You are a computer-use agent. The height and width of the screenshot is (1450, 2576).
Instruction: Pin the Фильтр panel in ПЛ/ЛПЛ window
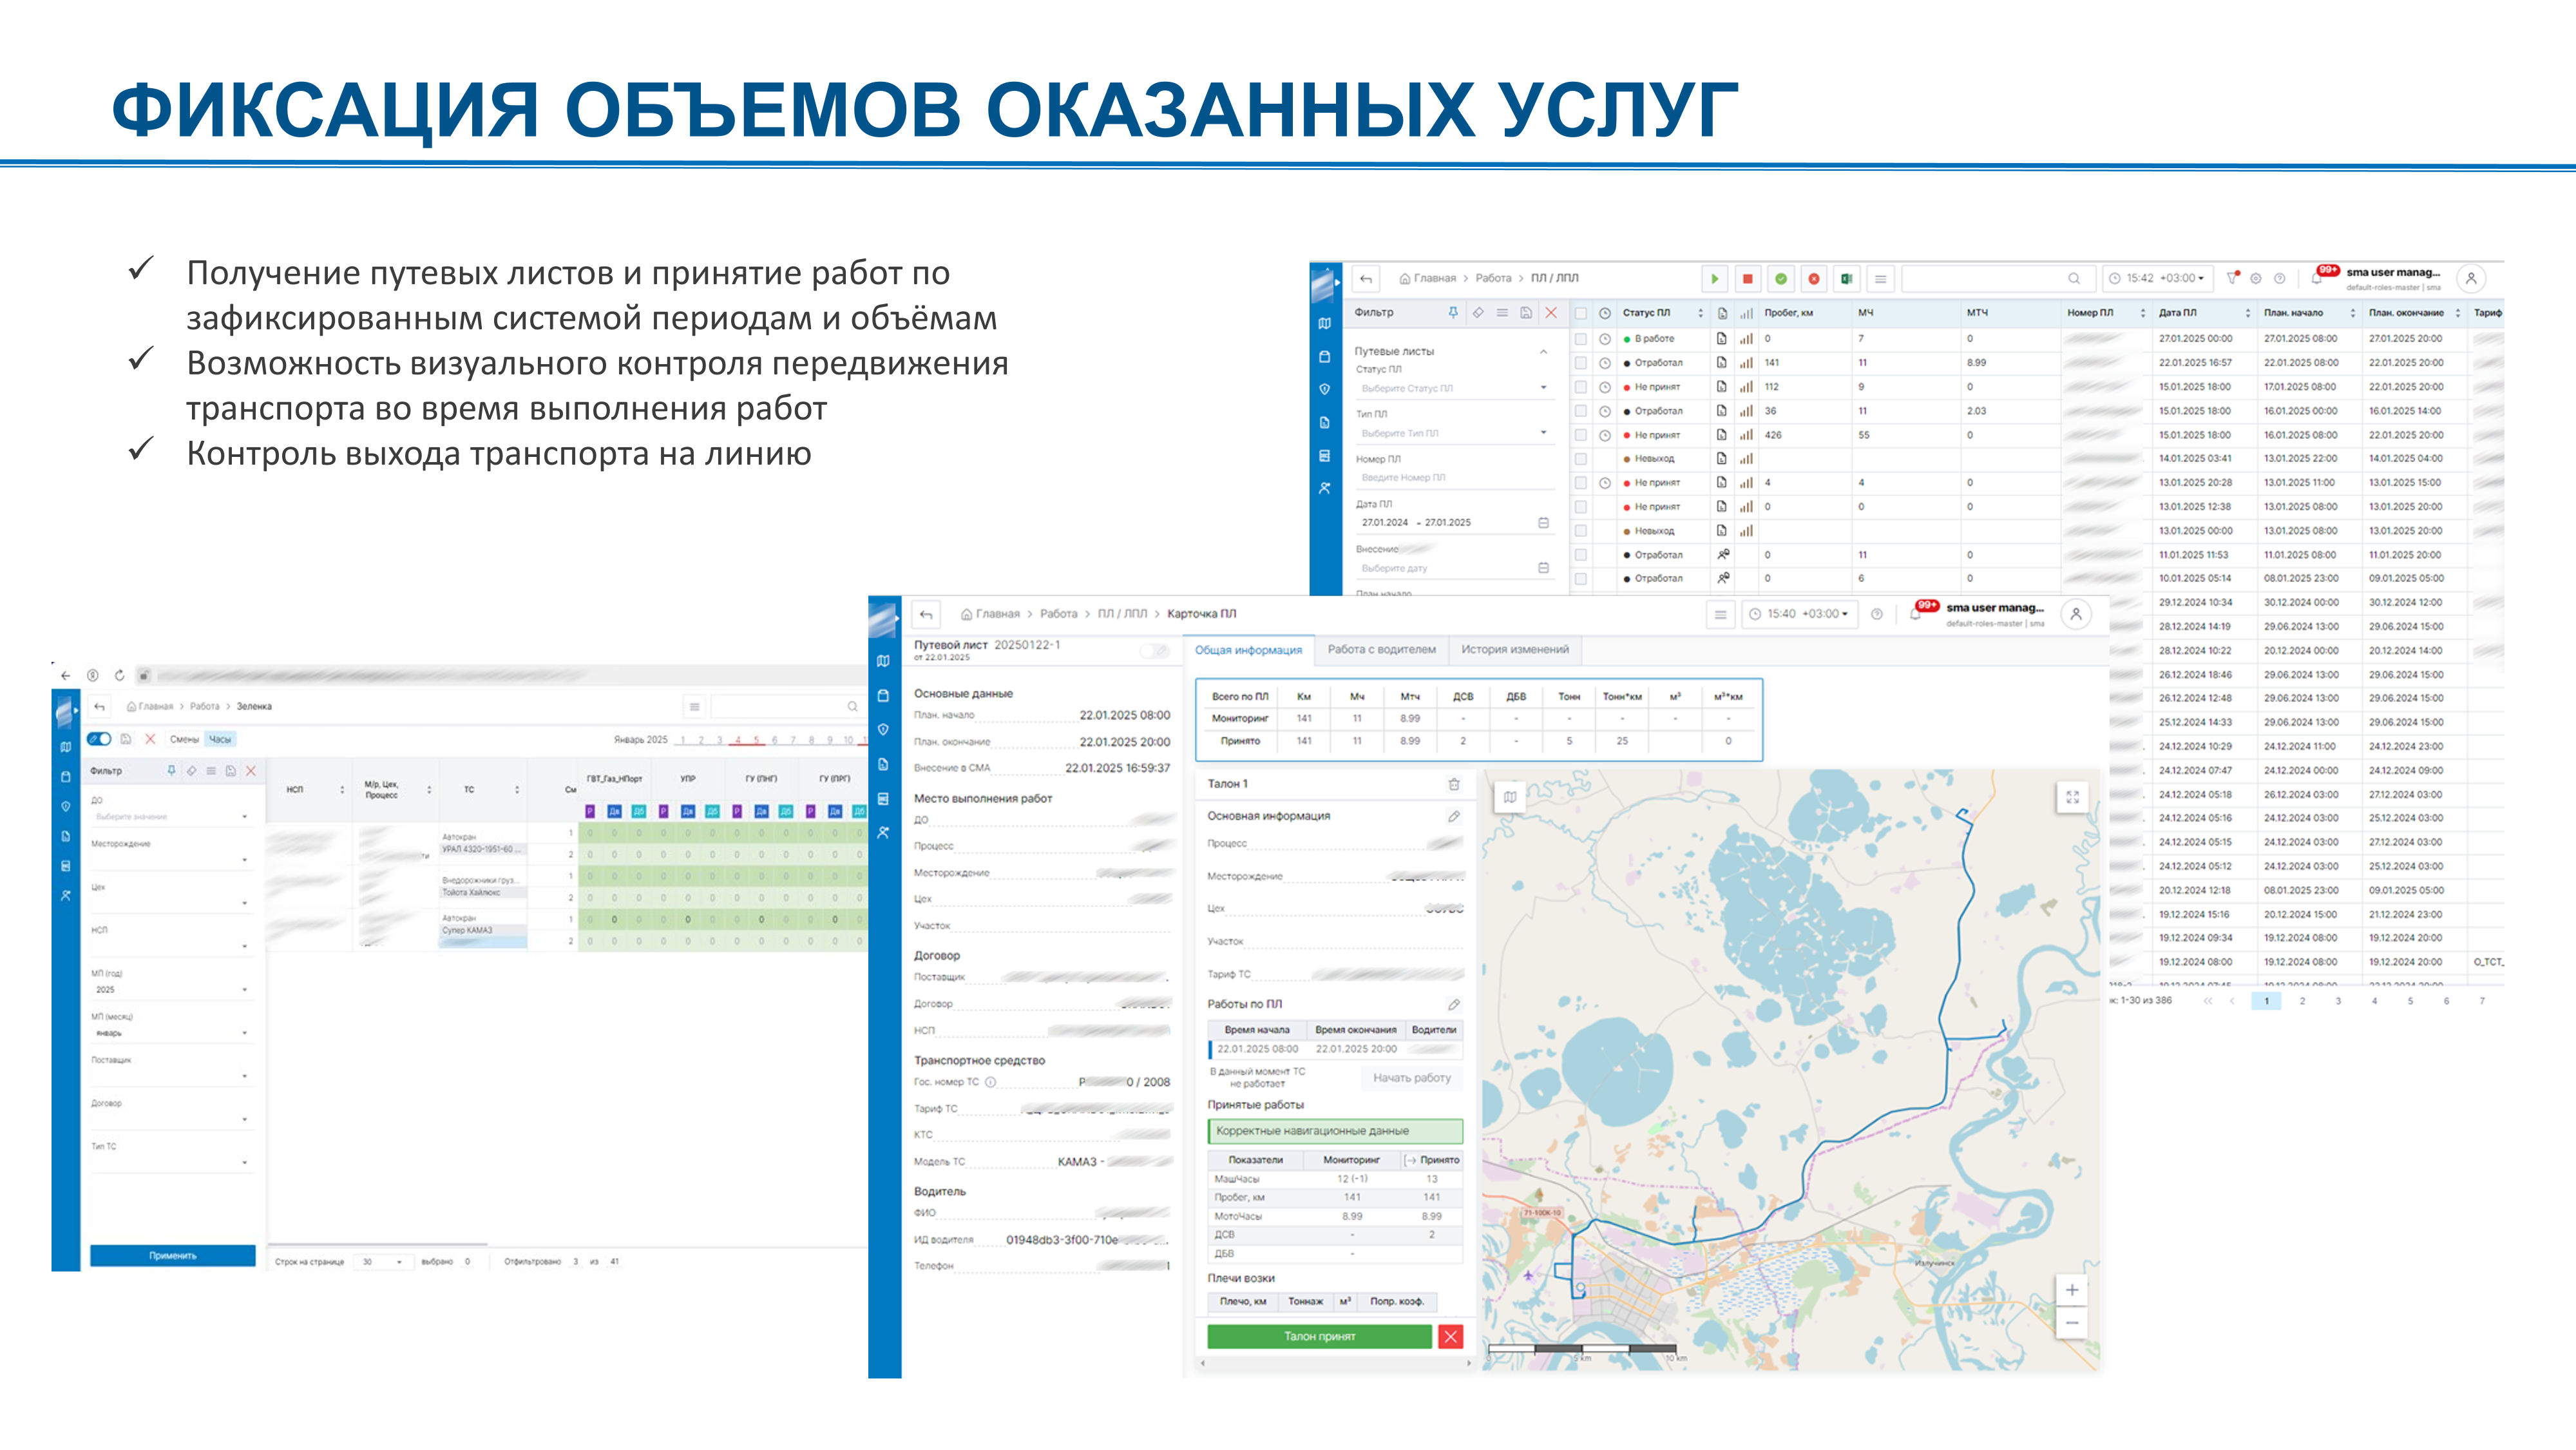pos(1453,313)
